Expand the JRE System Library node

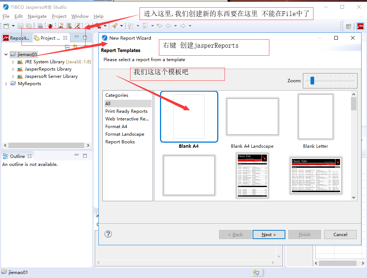tap(13, 62)
